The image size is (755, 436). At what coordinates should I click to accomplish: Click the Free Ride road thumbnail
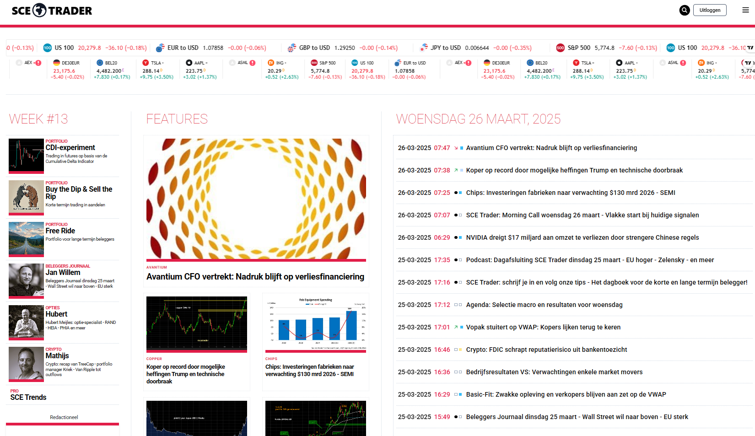point(26,239)
